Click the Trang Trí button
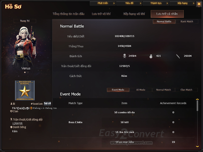Viewport: 203px width, 152px height. pos(25,21)
